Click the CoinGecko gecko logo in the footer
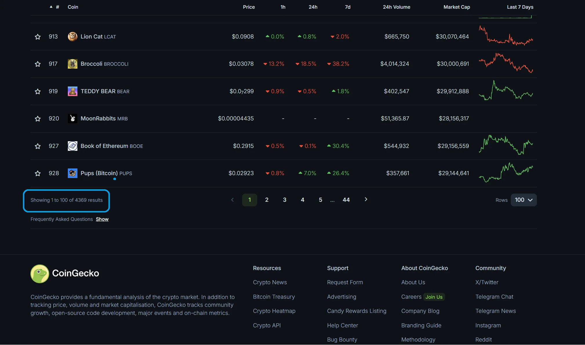Image resolution: width=585 pixels, height=345 pixels. coord(39,274)
